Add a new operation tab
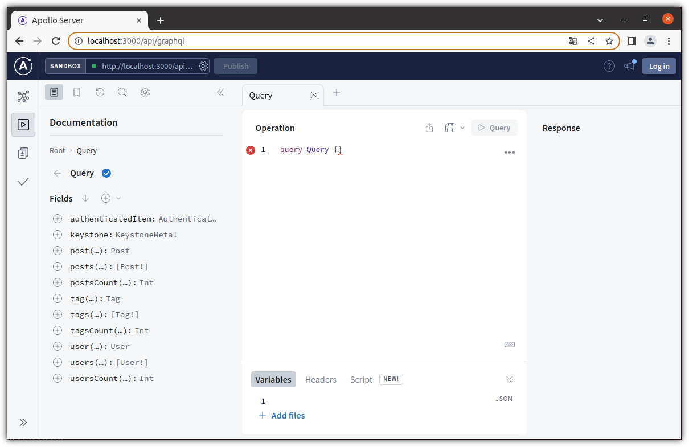689x447 pixels. (x=337, y=92)
